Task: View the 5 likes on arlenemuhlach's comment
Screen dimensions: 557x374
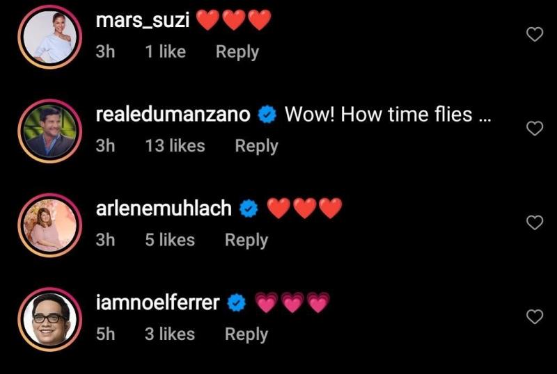Action: (x=171, y=240)
